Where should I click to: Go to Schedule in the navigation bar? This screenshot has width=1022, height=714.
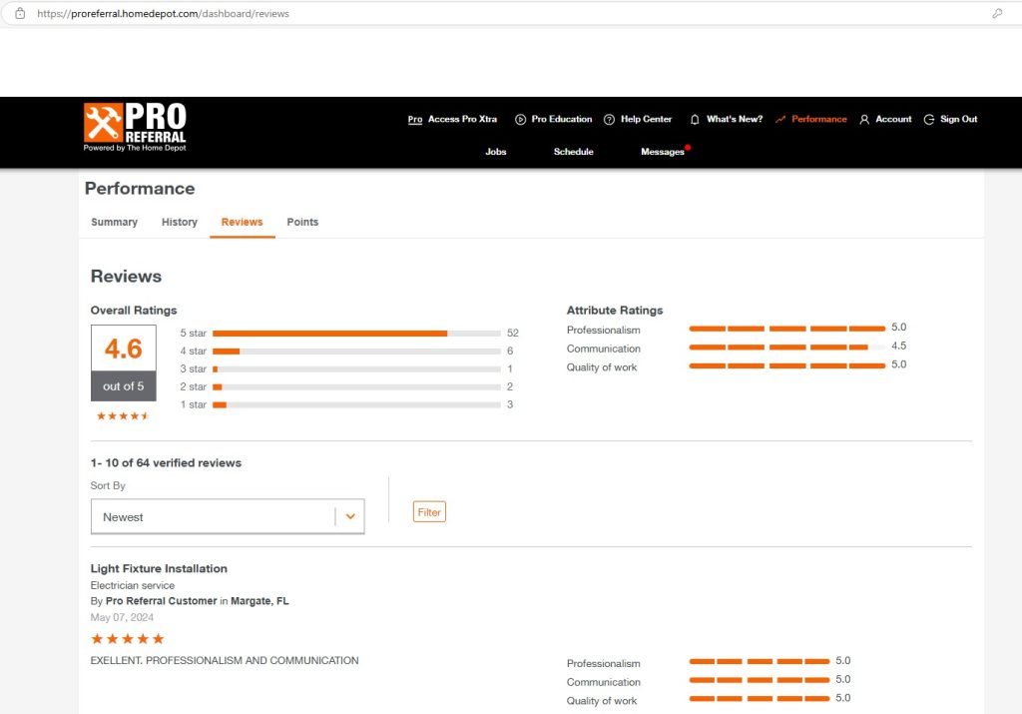pos(573,152)
